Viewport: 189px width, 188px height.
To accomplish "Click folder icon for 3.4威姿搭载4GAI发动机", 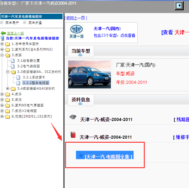I will click(13, 89).
